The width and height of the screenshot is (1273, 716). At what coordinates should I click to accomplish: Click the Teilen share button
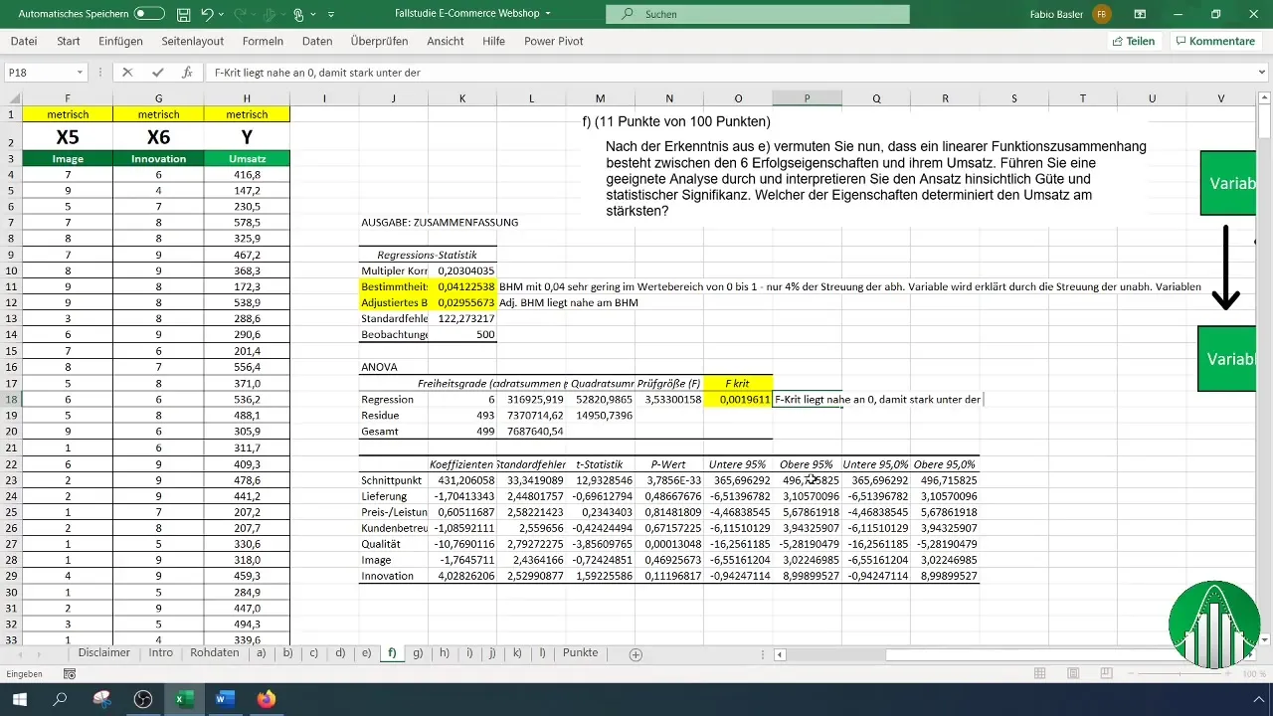(1133, 41)
